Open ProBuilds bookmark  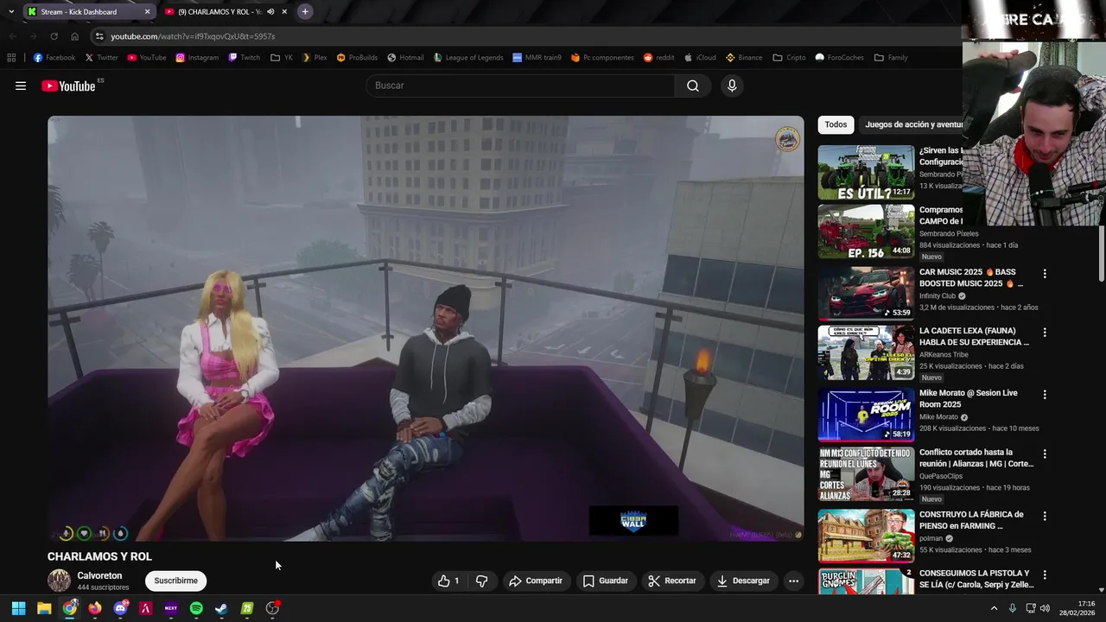[x=357, y=58]
